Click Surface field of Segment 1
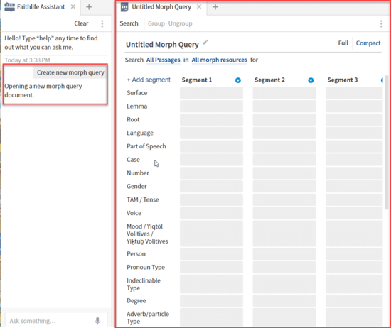Image resolution: width=391 pixels, height=328 pixels. 211,93
